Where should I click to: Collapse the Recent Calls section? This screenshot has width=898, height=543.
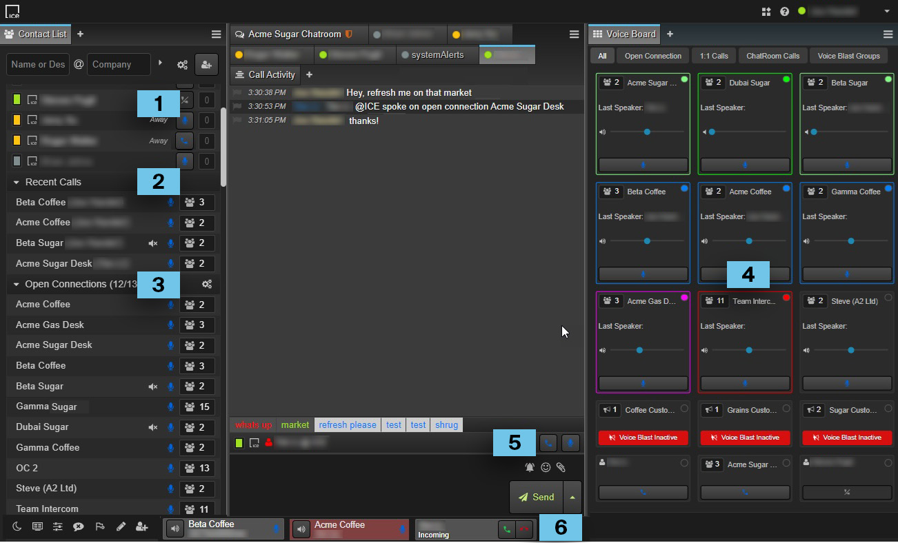click(16, 183)
